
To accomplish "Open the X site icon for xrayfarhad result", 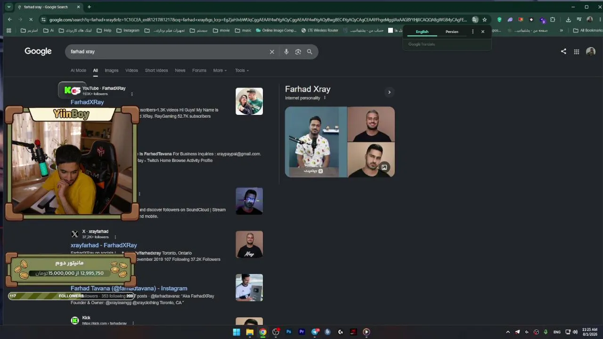I will click(x=74, y=234).
